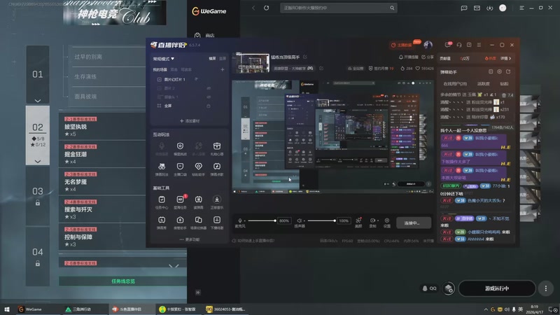Open the streamer avatar in 直播伴侣 title bar

(x=428, y=45)
